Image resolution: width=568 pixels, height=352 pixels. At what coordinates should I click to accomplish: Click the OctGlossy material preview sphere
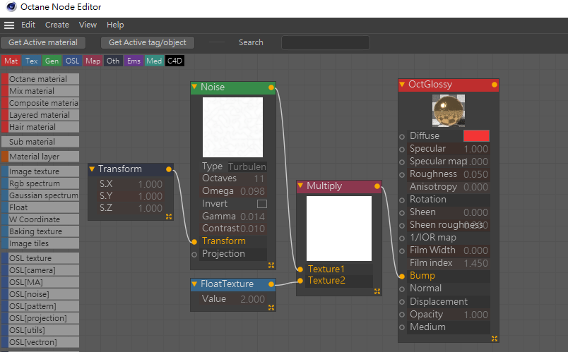(449, 110)
